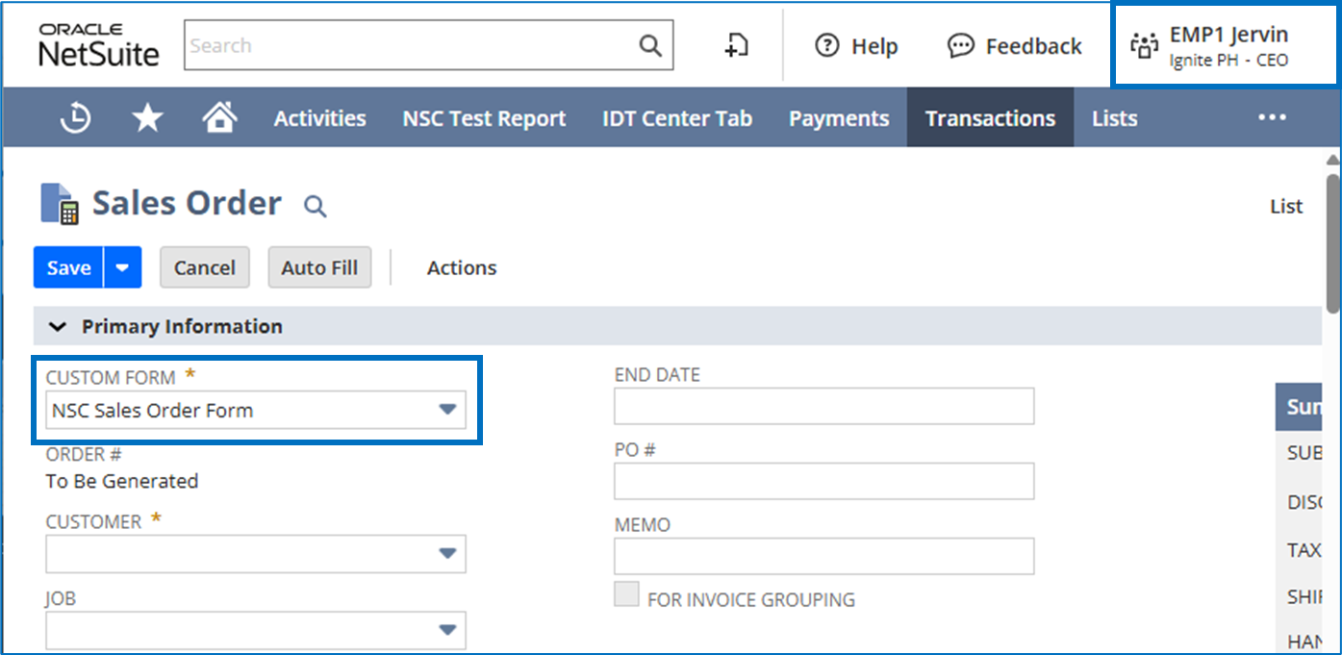The width and height of the screenshot is (1342, 655).
Task: Click the Save button
Action: [x=69, y=267]
